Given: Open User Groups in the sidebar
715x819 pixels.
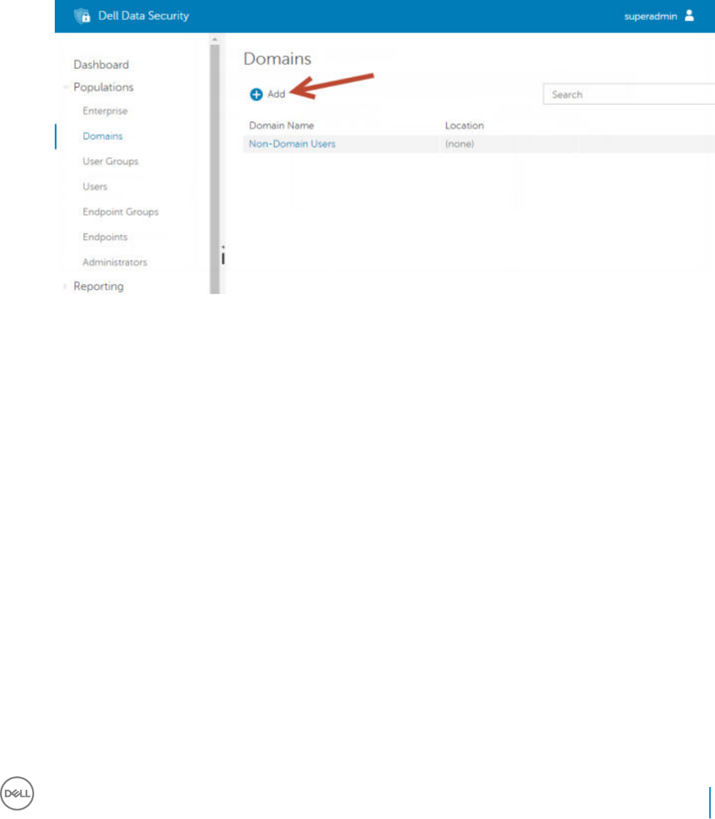Looking at the screenshot, I should pos(110,162).
